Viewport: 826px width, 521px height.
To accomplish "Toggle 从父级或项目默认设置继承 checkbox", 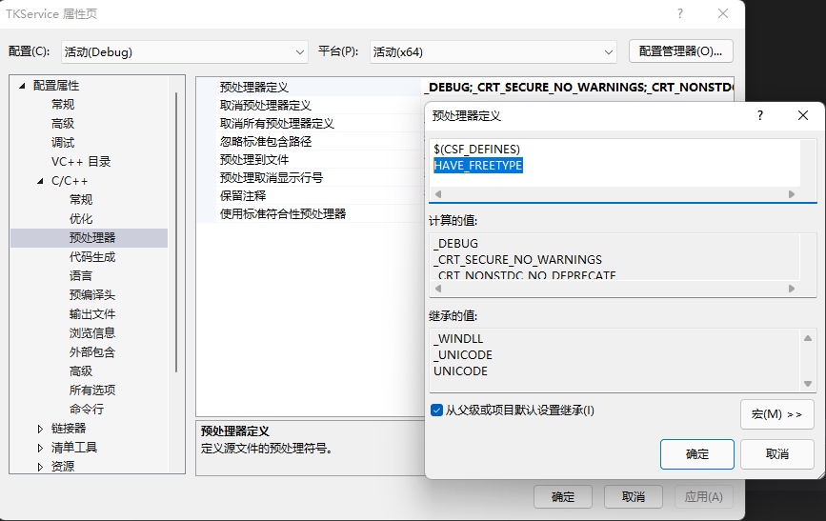I will (436, 411).
